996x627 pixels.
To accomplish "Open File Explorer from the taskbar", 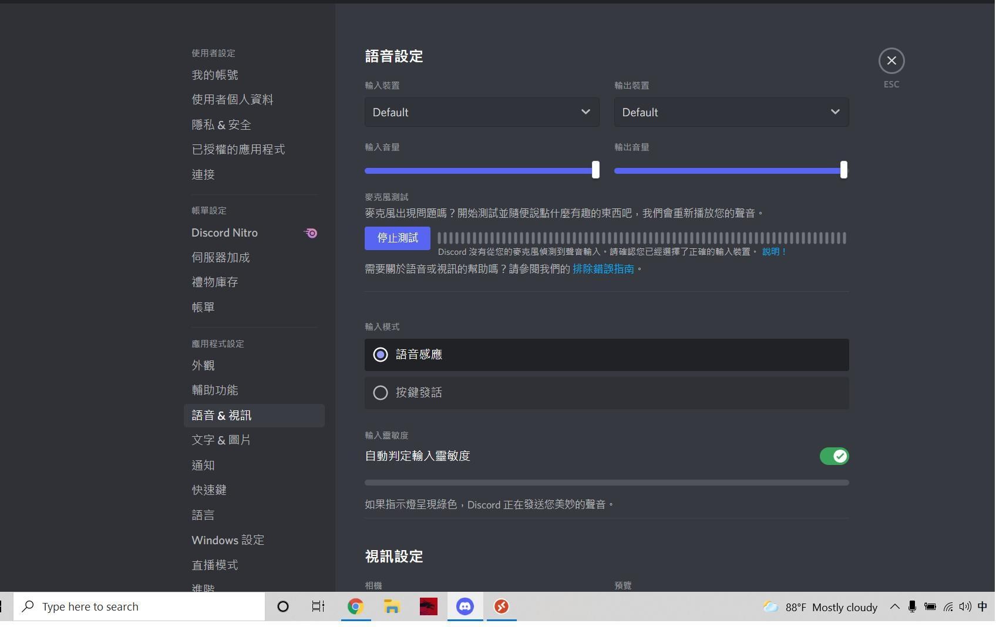I will click(392, 607).
